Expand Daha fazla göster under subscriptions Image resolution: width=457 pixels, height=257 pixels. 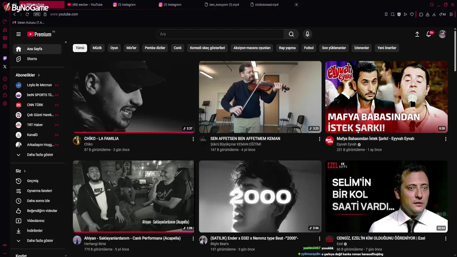(37, 155)
